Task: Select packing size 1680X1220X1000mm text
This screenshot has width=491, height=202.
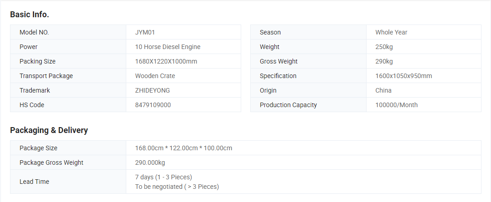Action: coord(166,61)
